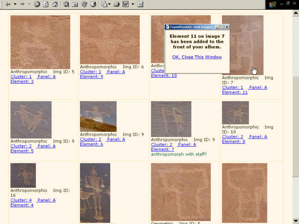Screen dimensions: 299x224
Task: Click "OK, Close This Window" link
Action: click(x=197, y=57)
